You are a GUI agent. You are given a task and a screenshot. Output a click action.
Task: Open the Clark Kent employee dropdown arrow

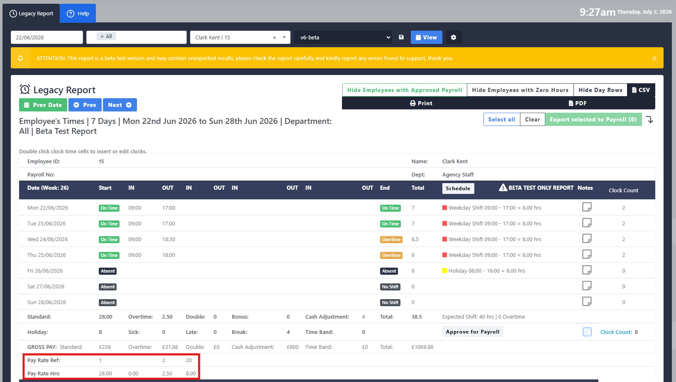pos(284,37)
